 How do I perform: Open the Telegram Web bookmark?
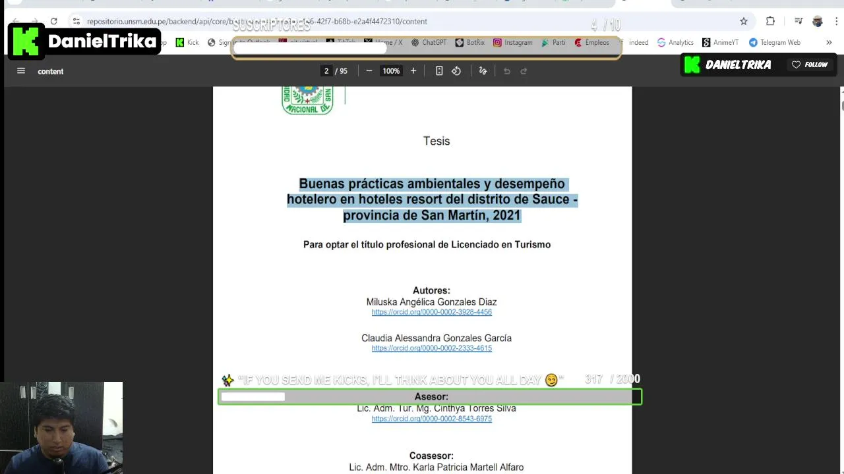(775, 42)
